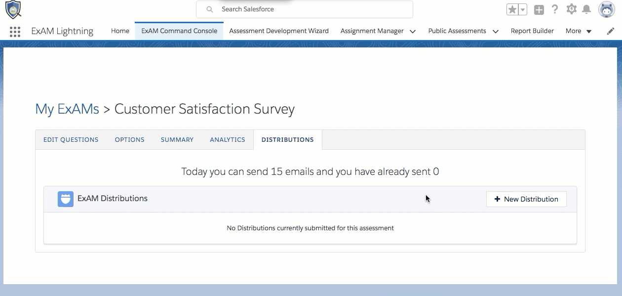Open the user profile avatar
The width and height of the screenshot is (622, 296).
tap(607, 9)
